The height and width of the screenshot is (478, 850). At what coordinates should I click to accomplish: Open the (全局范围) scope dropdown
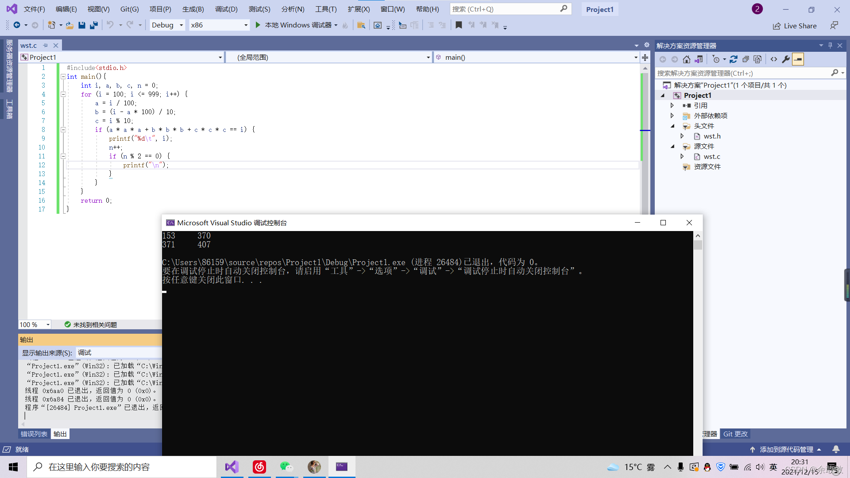tap(329, 57)
